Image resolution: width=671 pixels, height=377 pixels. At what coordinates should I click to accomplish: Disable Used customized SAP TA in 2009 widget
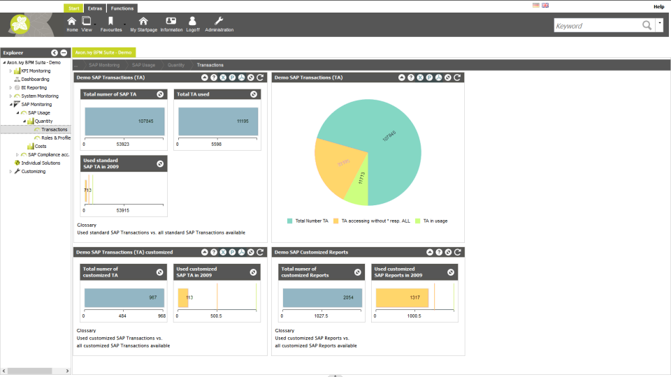coord(253,272)
